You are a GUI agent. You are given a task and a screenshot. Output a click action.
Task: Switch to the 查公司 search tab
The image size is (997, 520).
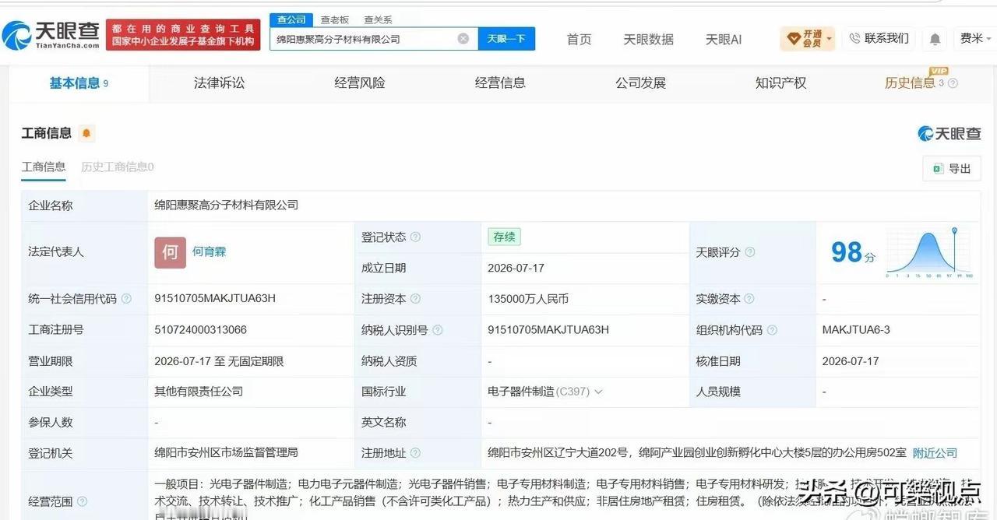291,19
